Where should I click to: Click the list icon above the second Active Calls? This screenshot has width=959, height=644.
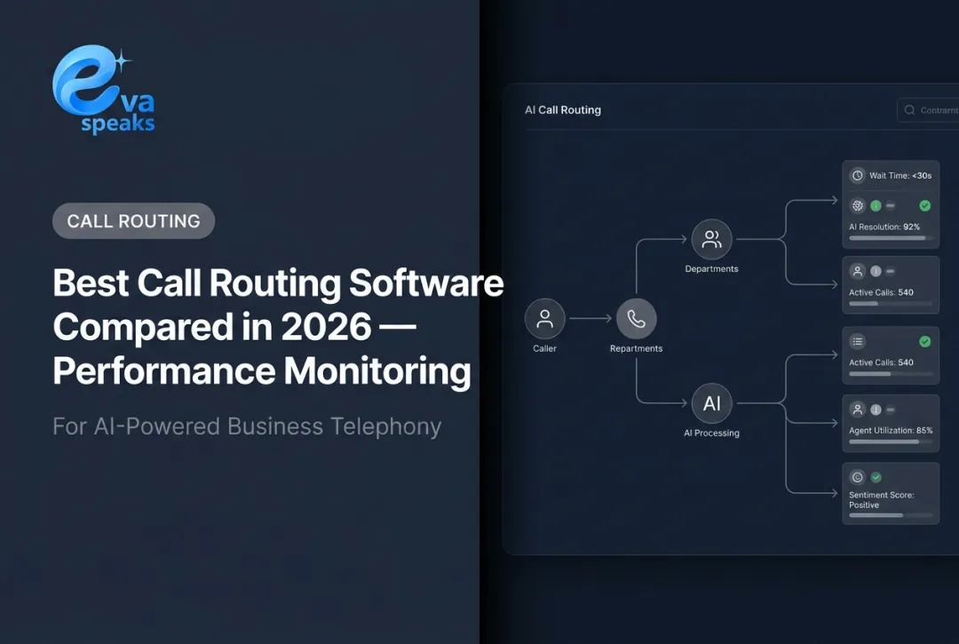858,341
